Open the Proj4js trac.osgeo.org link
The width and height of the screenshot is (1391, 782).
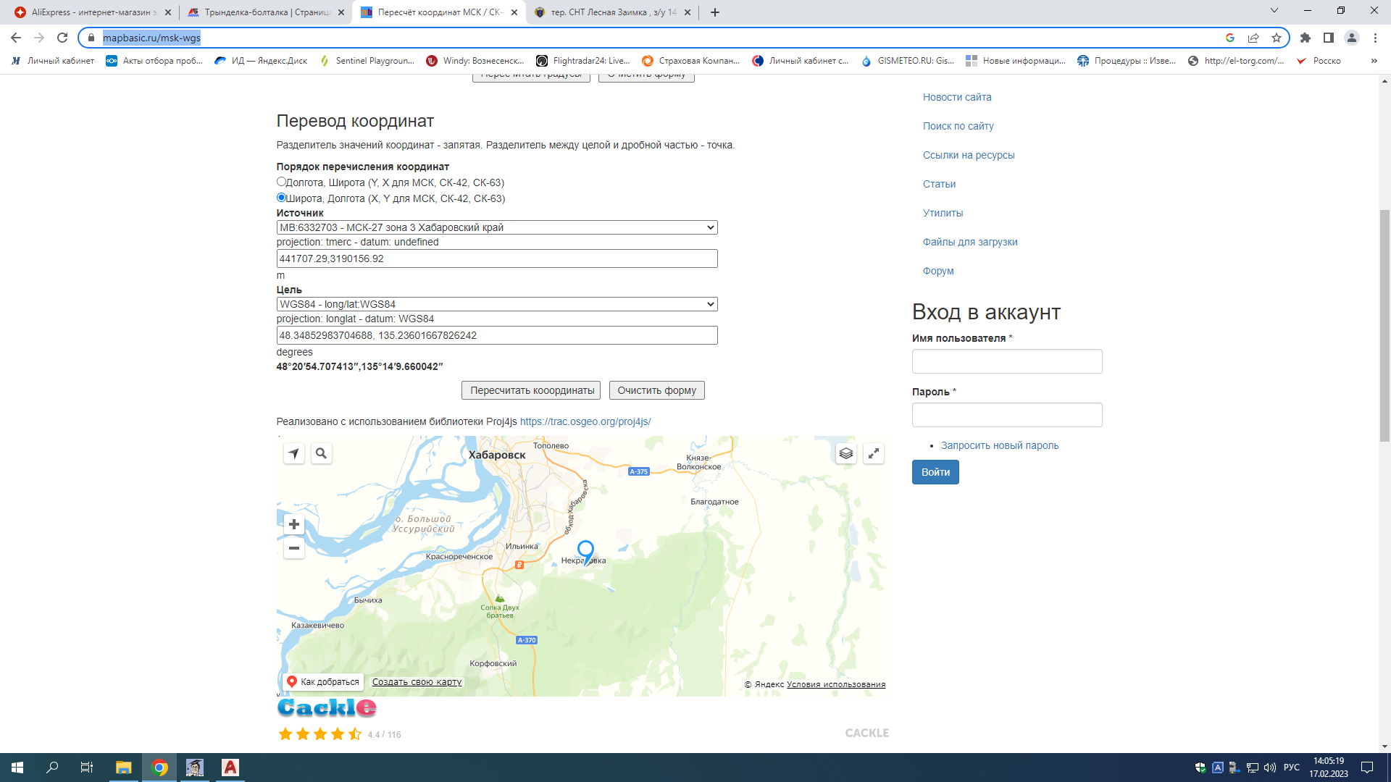[585, 421]
